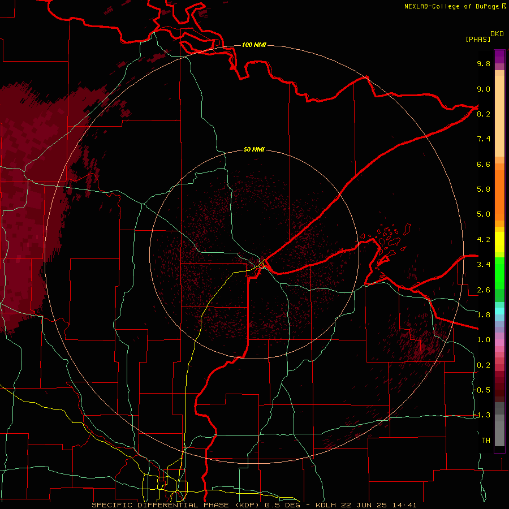Click the 6.6 value on color scale
The image size is (509, 509).
484,164
